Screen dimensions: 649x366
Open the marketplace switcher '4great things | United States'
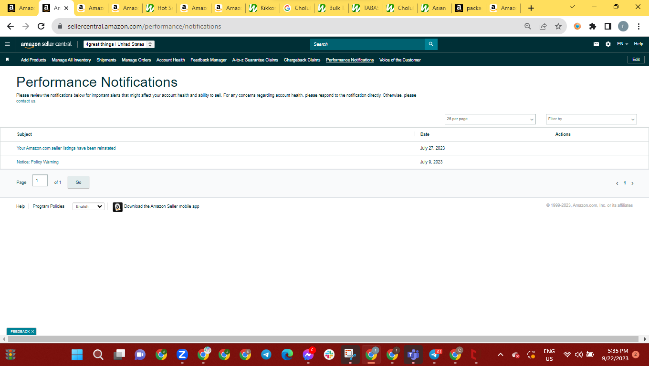119,44
